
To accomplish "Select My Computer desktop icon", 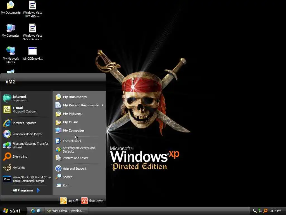I will pyautogui.click(x=11, y=30).
